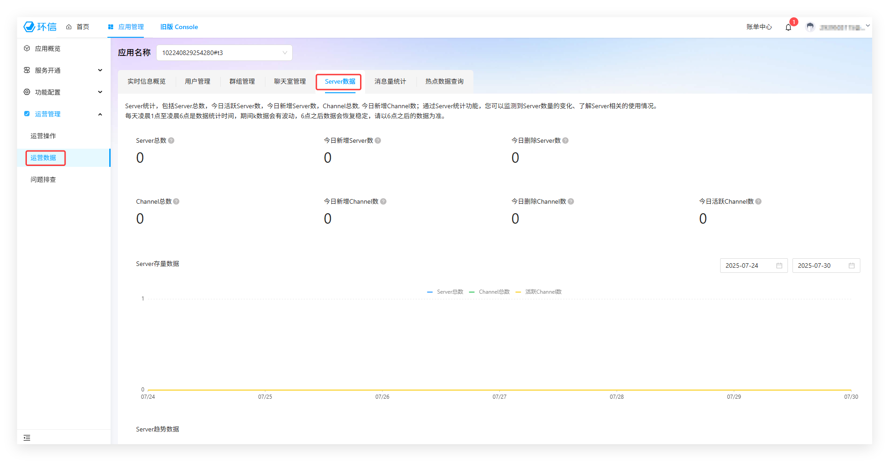Click help icon beside 今日新增Server数
The image size is (889, 461).
pyautogui.click(x=378, y=140)
